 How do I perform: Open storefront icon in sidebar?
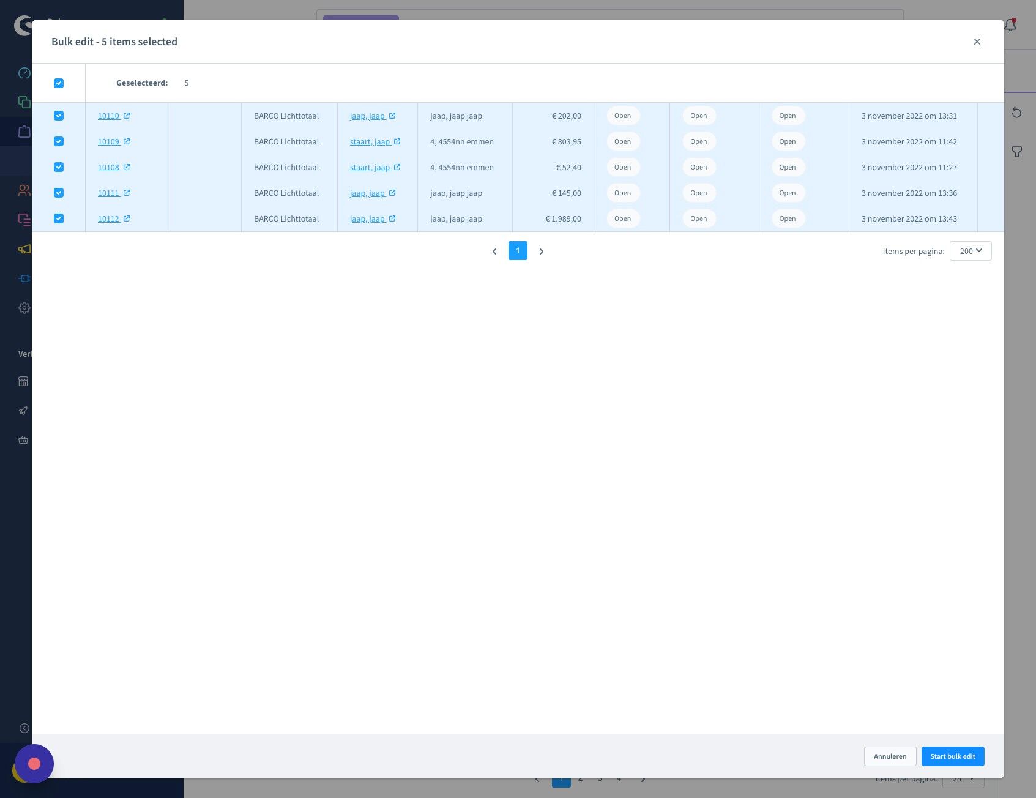(23, 381)
